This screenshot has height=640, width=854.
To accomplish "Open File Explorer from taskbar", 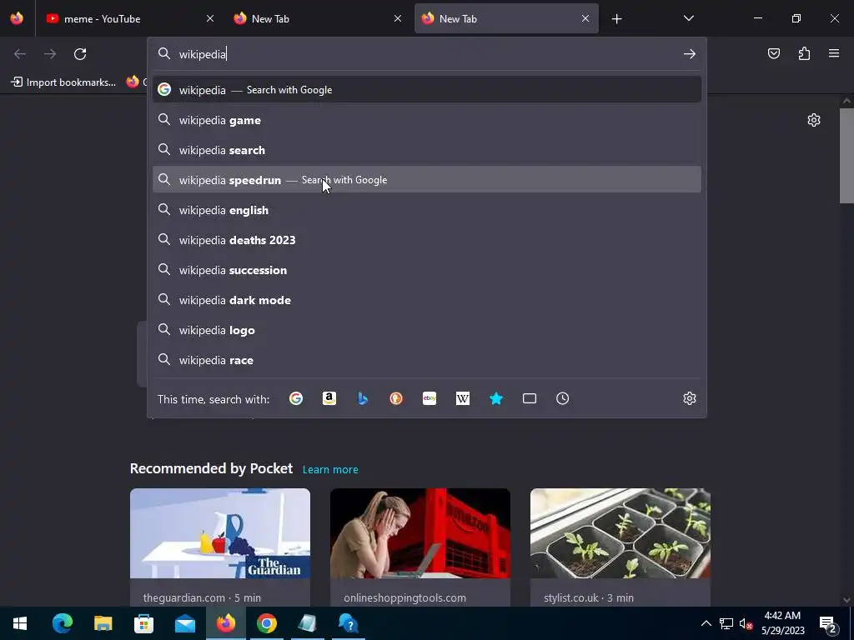I will tap(103, 623).
